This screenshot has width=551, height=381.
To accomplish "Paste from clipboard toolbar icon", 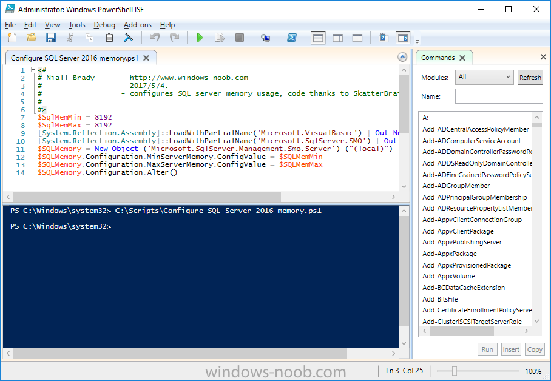I will click(109, 38).
